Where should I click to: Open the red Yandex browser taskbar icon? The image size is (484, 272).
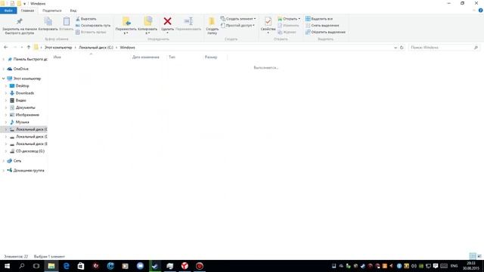pos(185,266)
